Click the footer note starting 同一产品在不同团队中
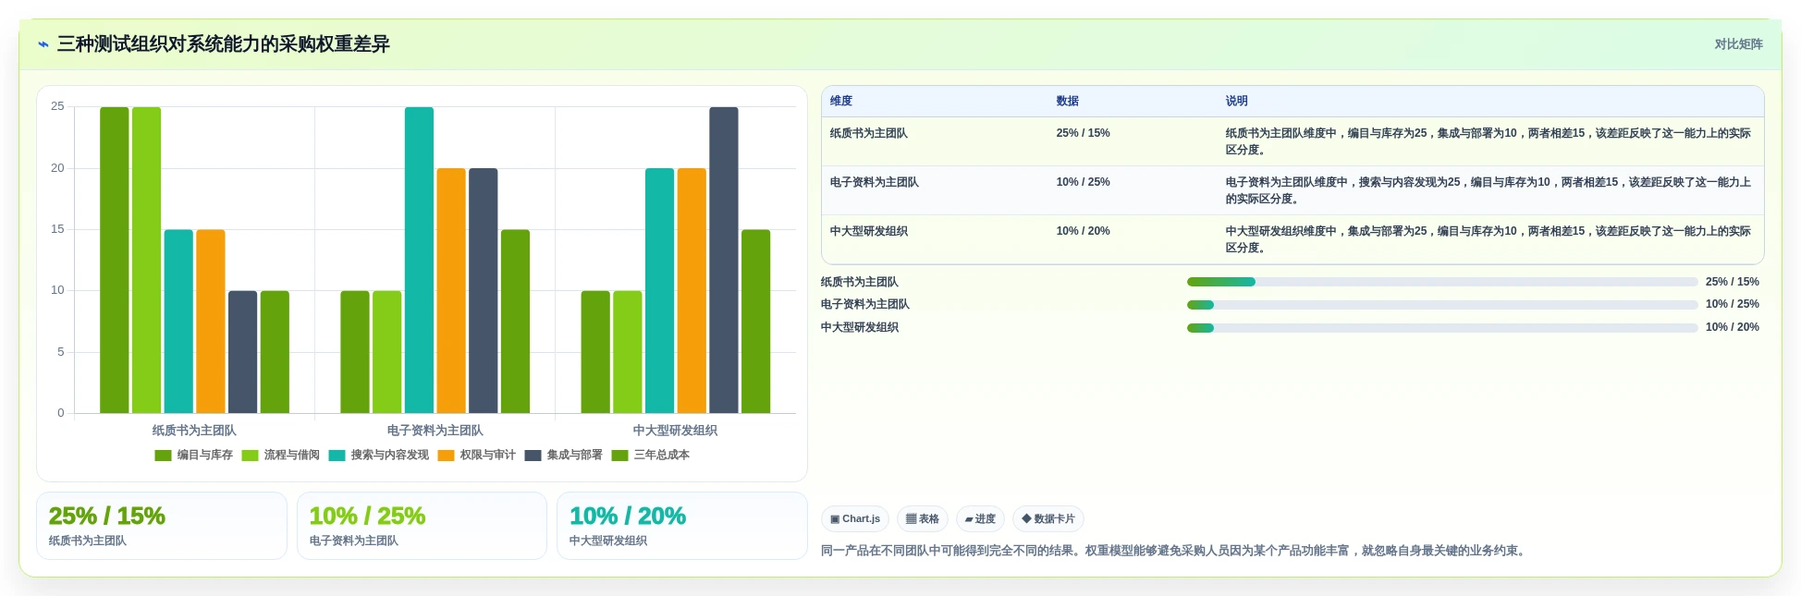The image size is (1801, 596). point(1173,551)
